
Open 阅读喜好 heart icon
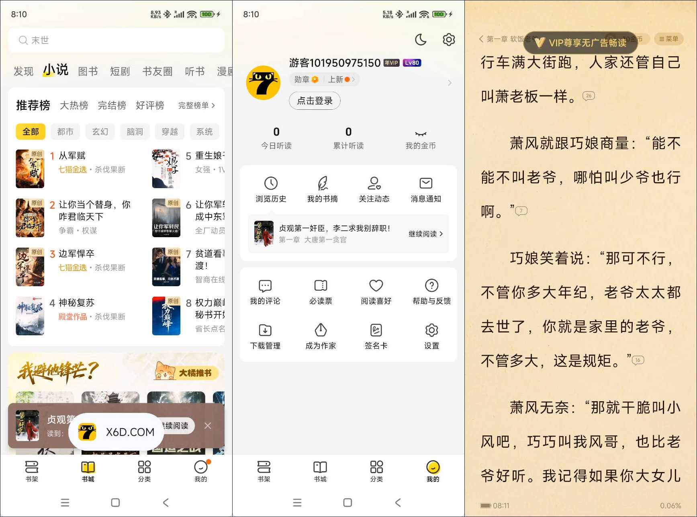click(376, 285)
